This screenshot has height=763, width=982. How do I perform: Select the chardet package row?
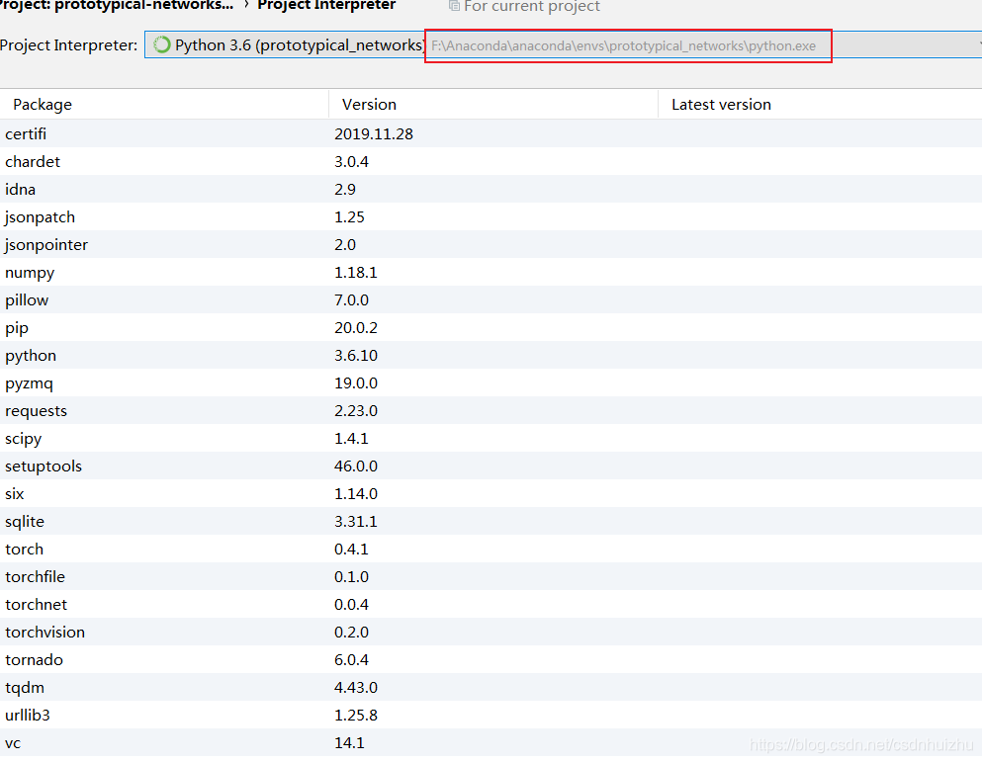click(491, 161)
